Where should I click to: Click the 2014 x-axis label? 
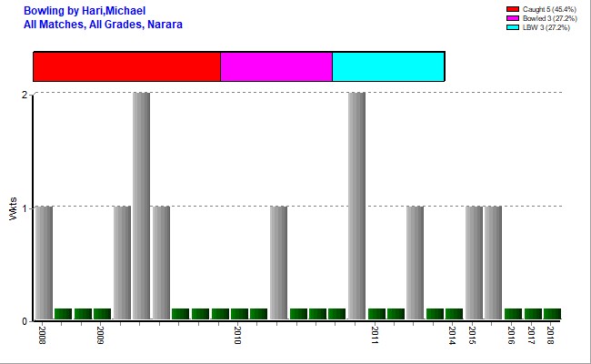(x=452, y=335)
